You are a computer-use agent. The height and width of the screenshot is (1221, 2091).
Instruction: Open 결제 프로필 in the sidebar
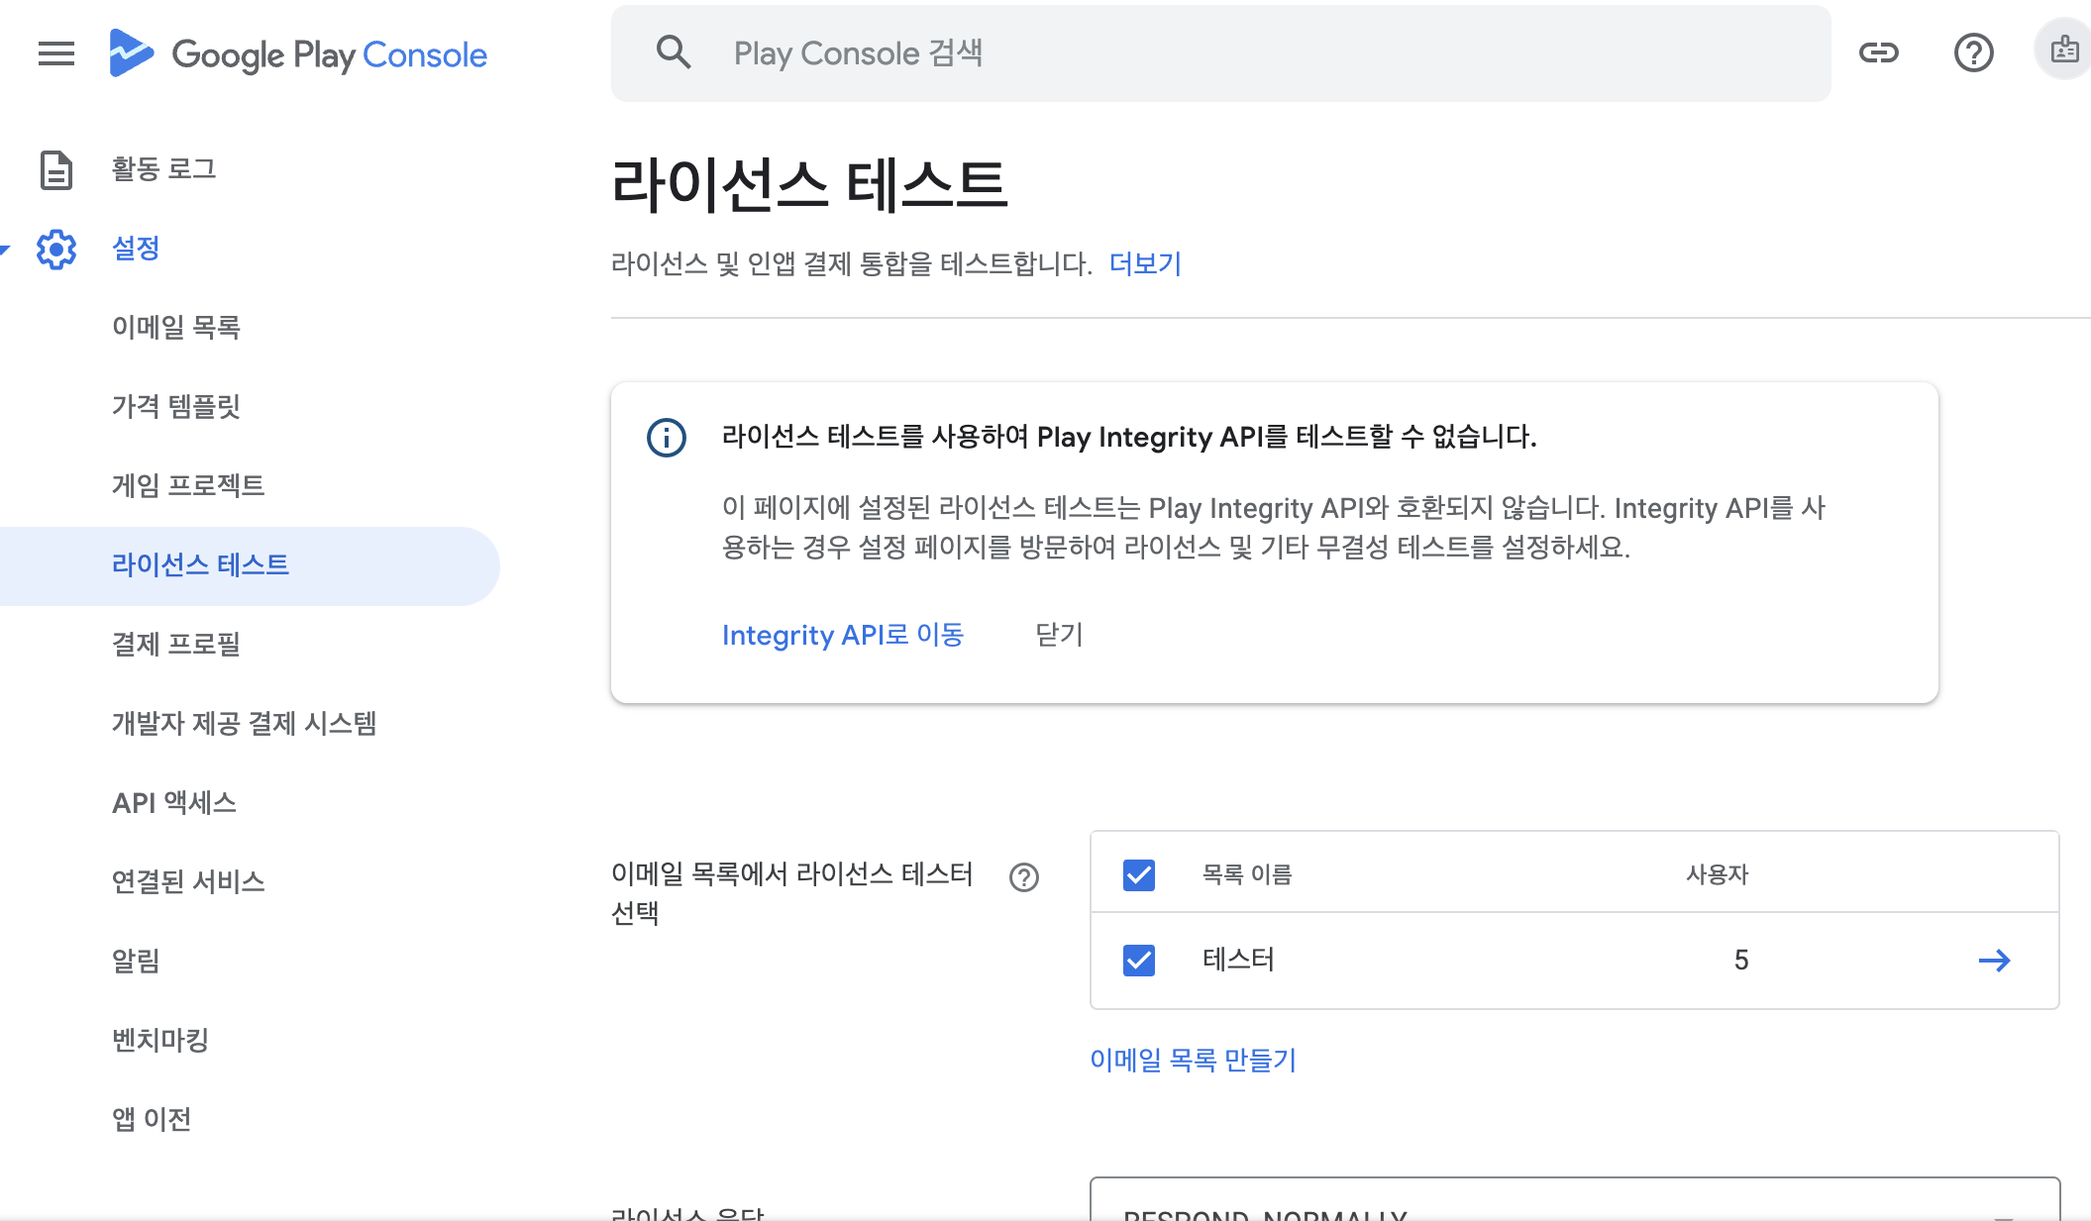tap(176, 645)
